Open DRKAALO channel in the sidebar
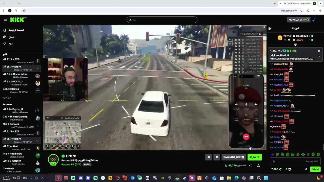 point(21,83)
